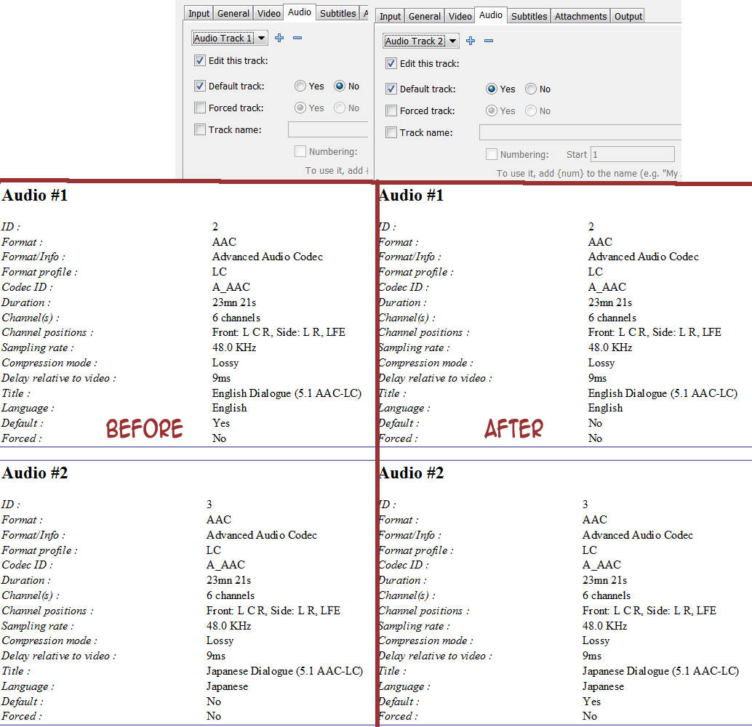Select the General tab in the left panel
The height and width of the screenshot is (727, 752).
click(233, 12)
